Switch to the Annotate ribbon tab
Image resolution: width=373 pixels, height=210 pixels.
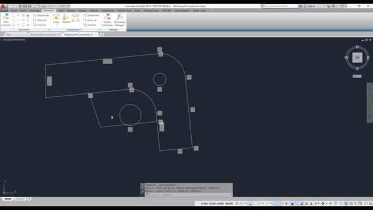click(x=35, y=10)
